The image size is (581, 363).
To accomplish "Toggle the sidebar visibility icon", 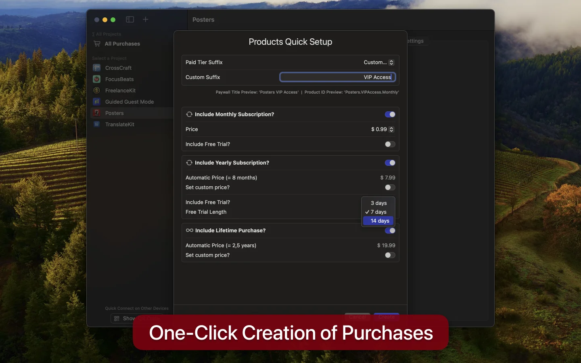I will (130, 19).
